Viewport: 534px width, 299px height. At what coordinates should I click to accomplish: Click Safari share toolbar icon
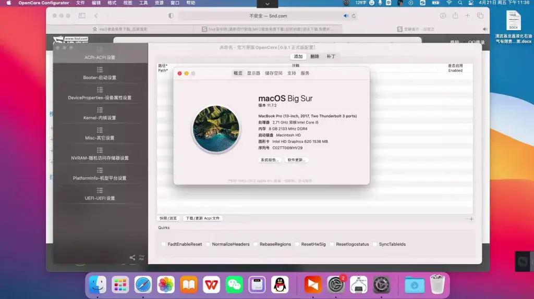click(x=455, y=16)
